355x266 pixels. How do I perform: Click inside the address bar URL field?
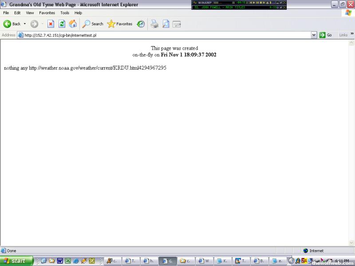click(164, 35)
